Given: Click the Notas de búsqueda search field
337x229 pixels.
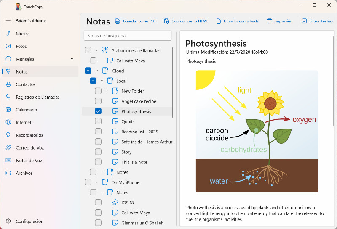Looking at the screenshot, I should pyautogui.click(x=128, y=35).
